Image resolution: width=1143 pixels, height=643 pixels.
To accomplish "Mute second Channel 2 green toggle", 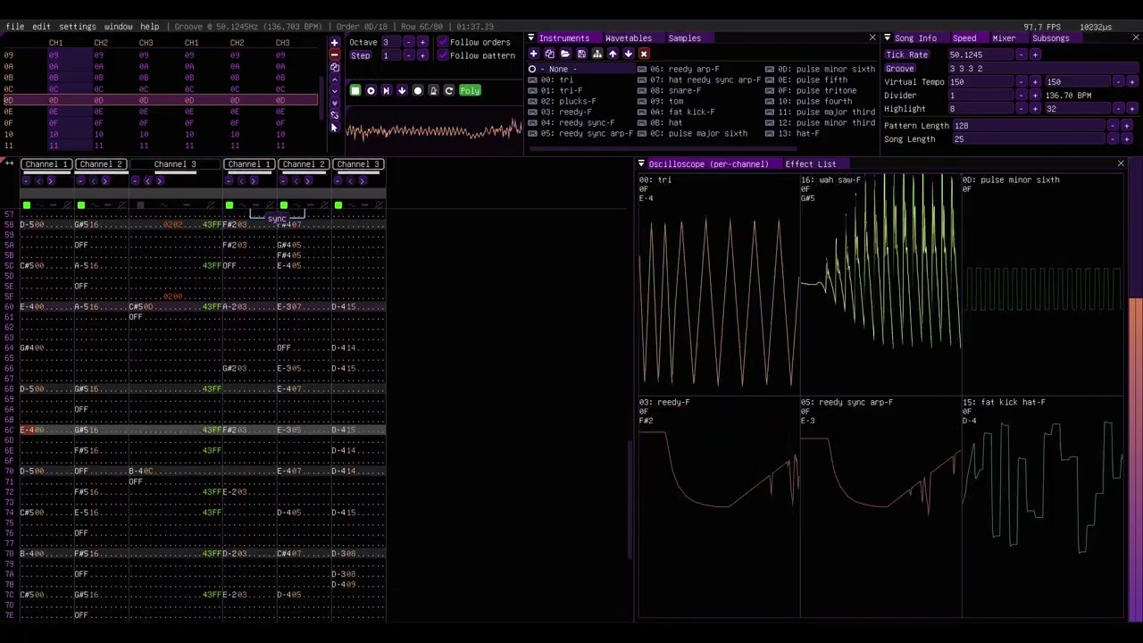I will [x=284, y=205].
